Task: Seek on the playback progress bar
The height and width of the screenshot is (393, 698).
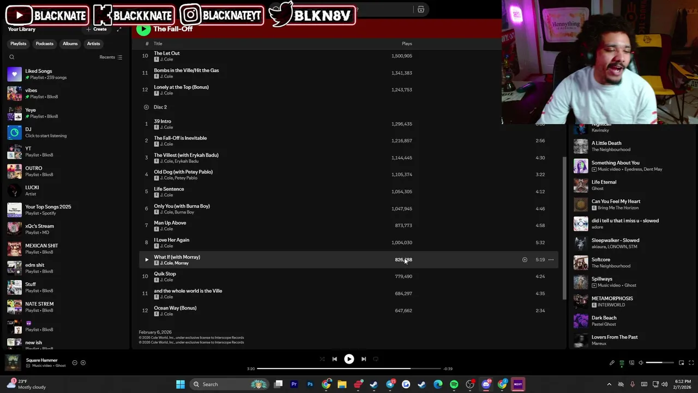Action: tap(349, 369)
